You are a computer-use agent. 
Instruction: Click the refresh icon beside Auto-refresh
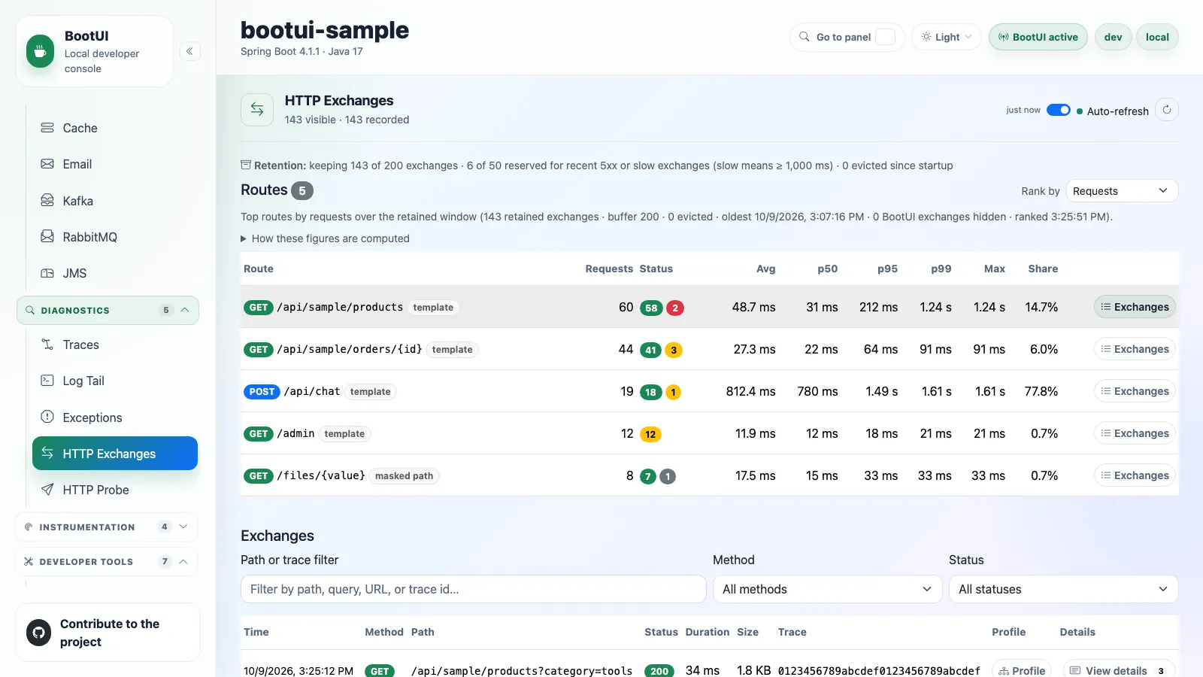tap(1167, 110)
